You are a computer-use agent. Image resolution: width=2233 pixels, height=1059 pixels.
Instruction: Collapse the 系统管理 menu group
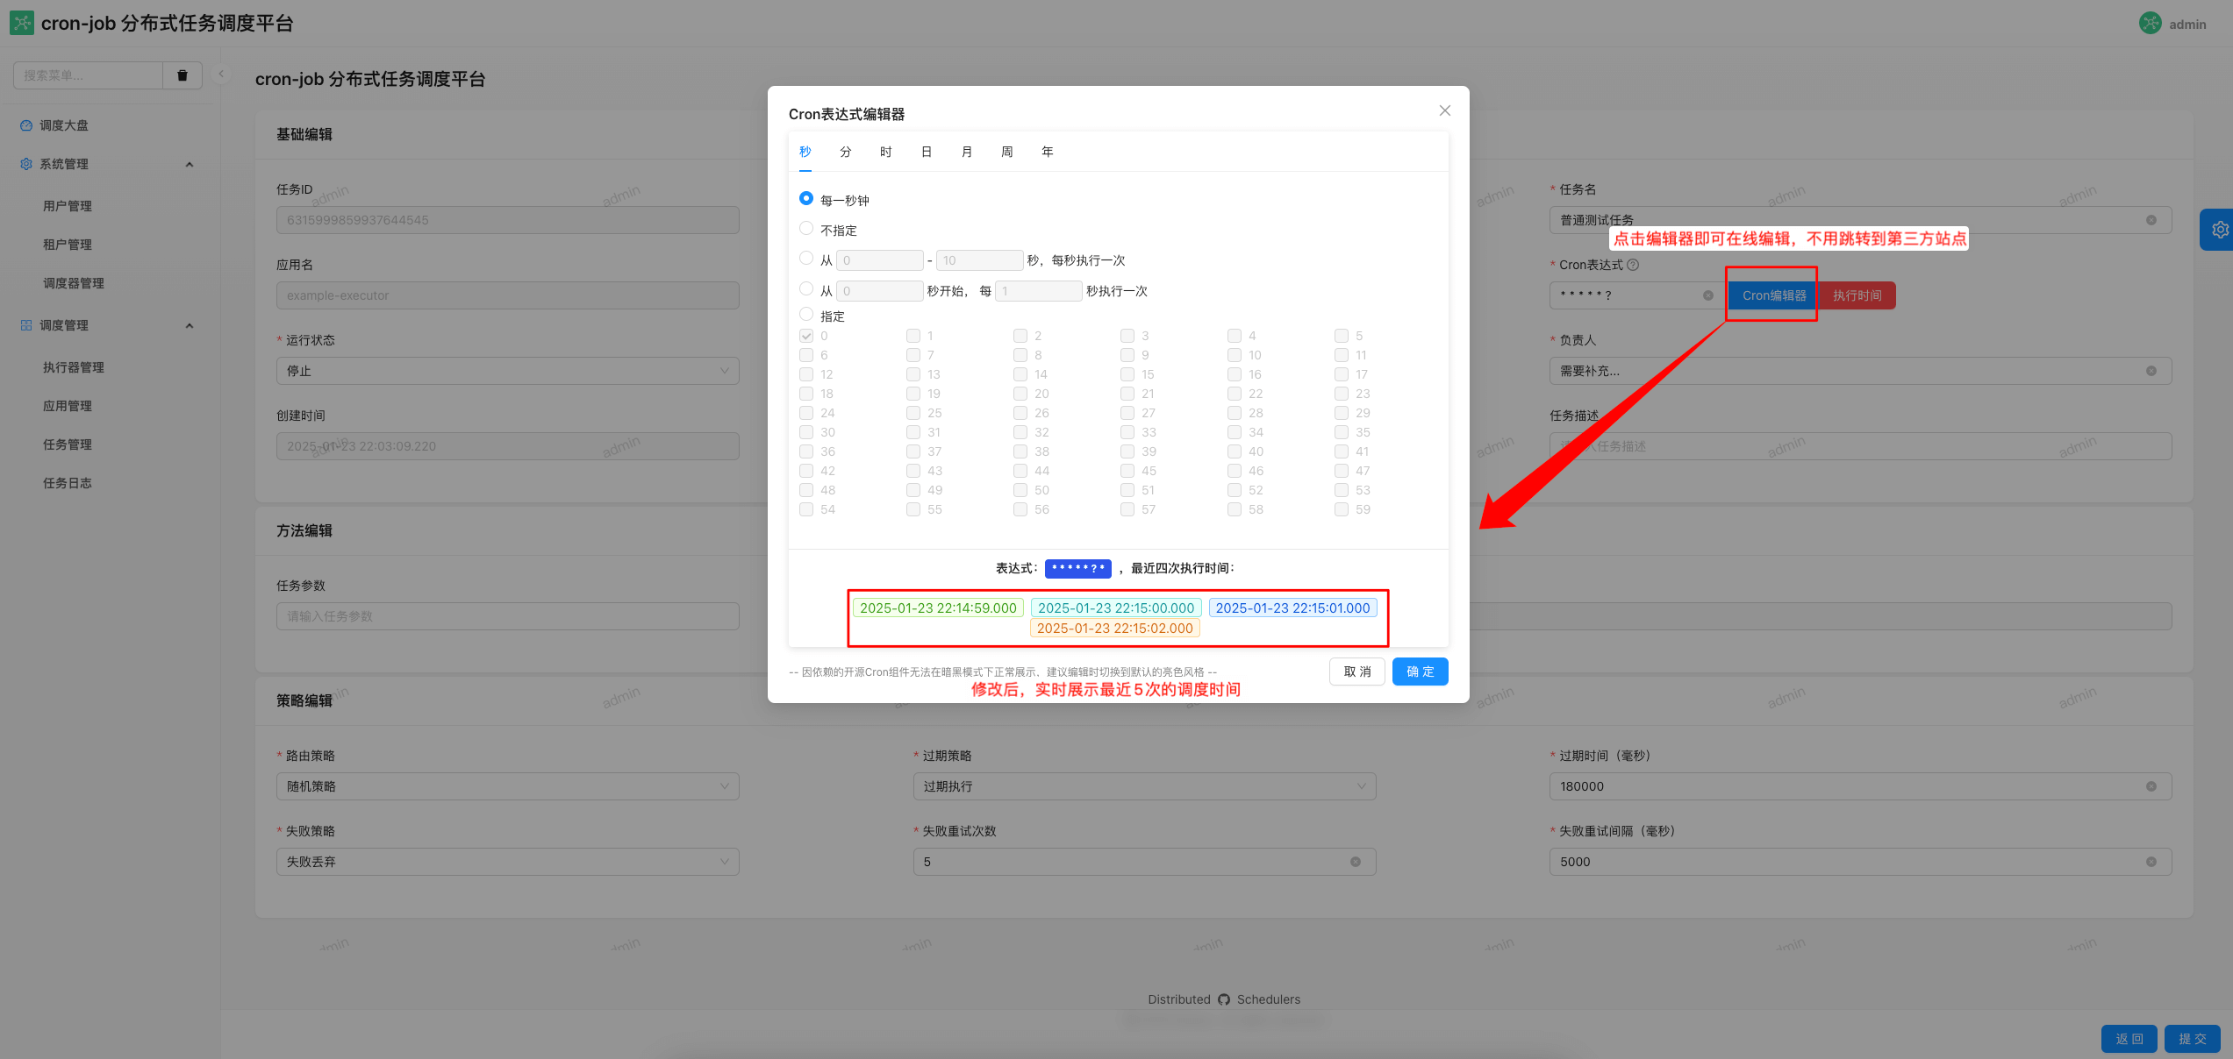(190, 165)
